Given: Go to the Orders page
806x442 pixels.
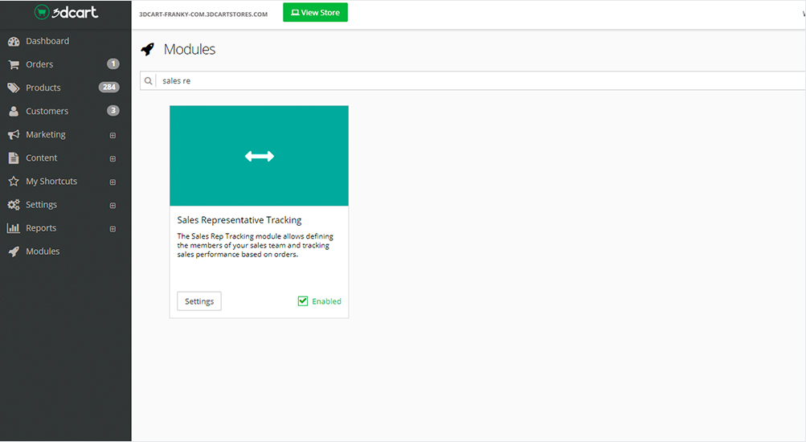Looking at the screenshot, I should (x=39, y=64).
